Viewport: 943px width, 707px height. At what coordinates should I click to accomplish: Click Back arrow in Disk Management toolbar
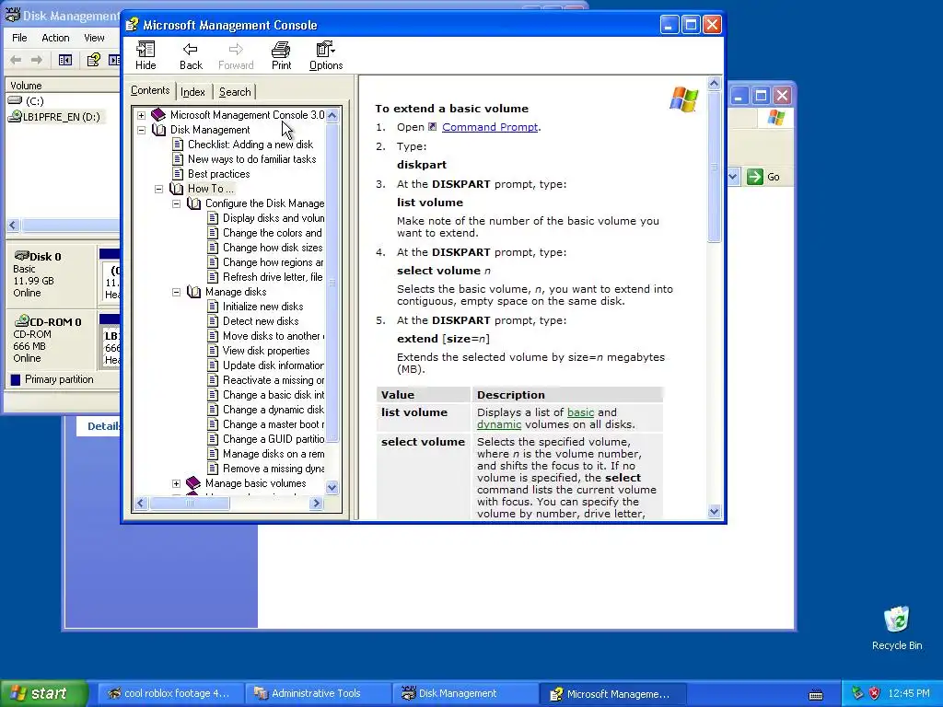pos(17,60)
